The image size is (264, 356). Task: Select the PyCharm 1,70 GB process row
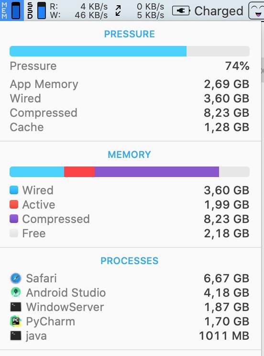(130, 321)
